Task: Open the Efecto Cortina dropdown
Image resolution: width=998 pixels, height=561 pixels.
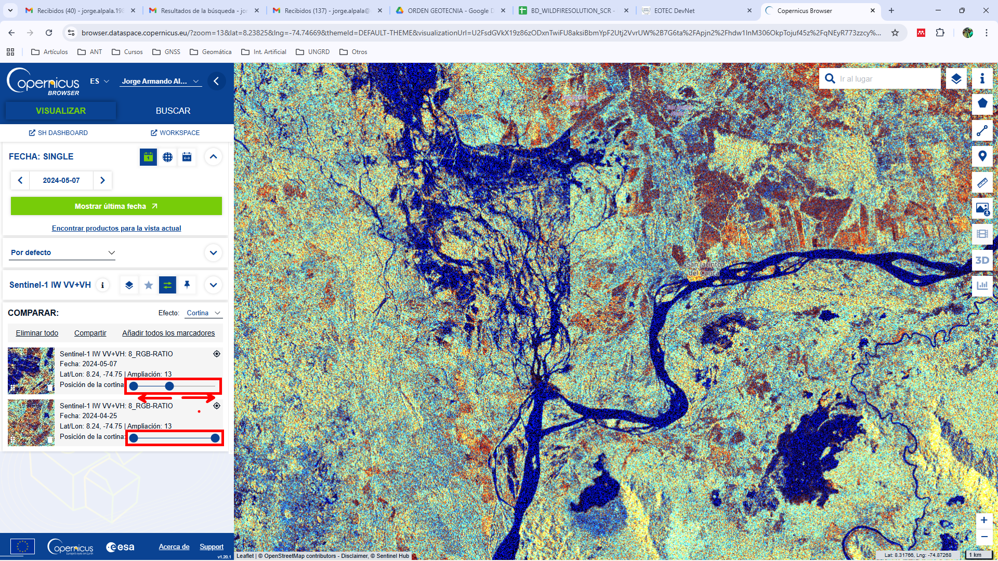Action: point(204,313)
